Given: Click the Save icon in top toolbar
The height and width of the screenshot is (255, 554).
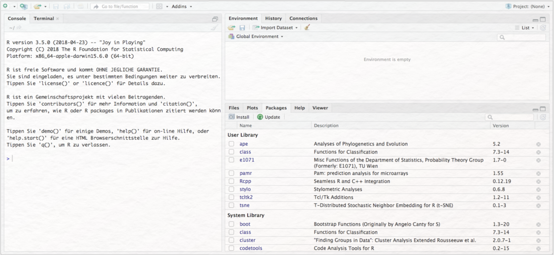Looking at the screenshot, I should 56,6.
